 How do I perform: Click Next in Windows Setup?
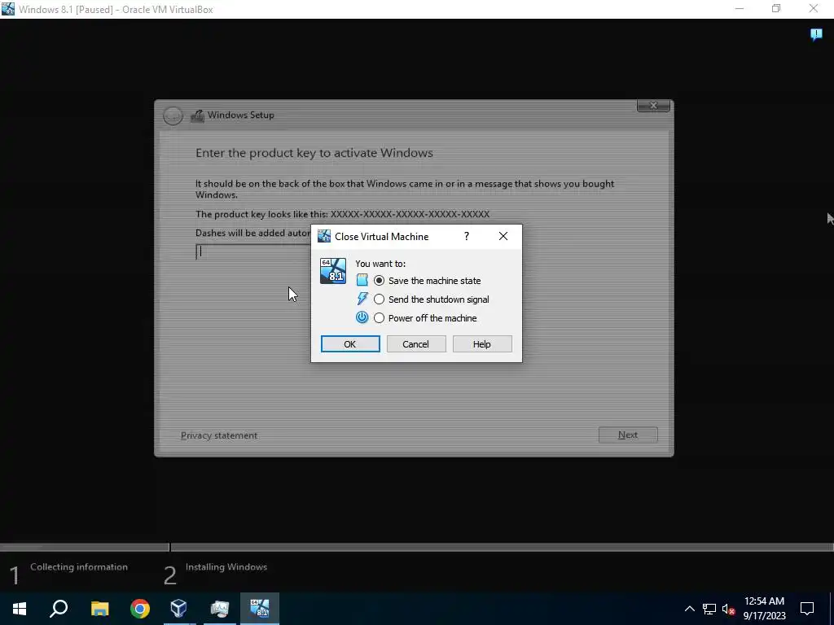point(628,435)
